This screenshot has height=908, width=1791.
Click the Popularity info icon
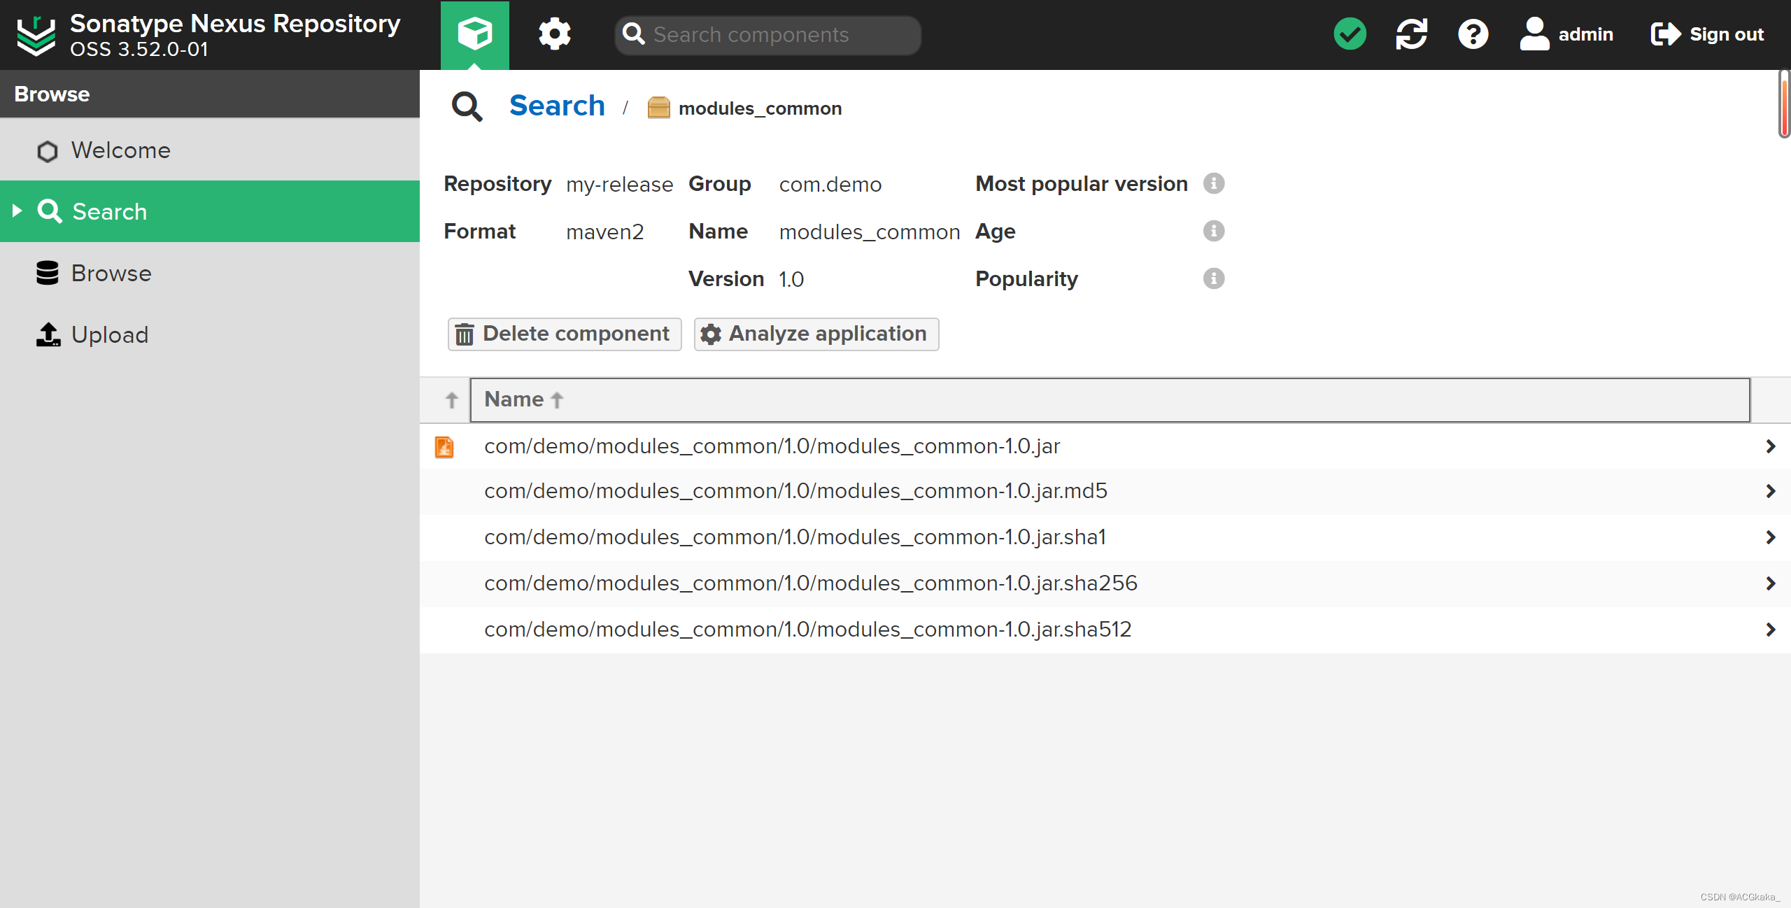[x=1214, y=278]
